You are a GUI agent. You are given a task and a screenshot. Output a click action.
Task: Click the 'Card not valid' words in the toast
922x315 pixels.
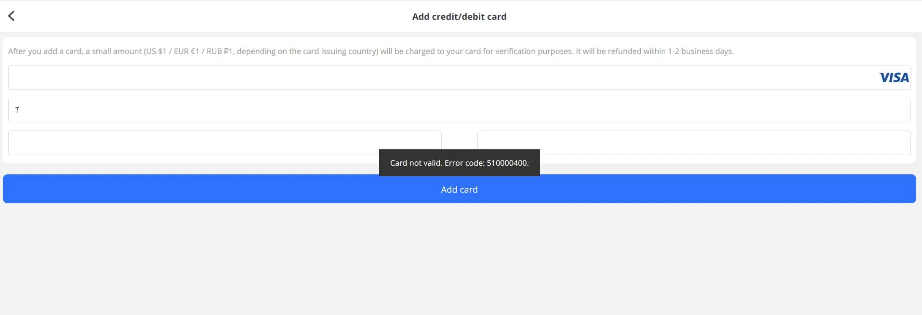416,163
